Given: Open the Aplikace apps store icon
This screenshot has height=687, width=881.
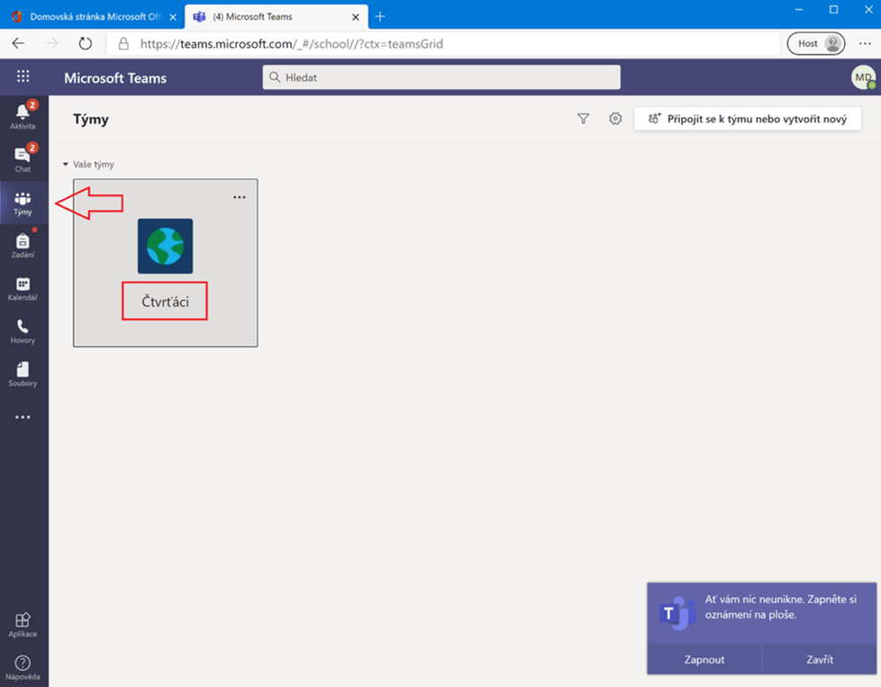Looking at the screenshot, I should click(x=23, y=623).
